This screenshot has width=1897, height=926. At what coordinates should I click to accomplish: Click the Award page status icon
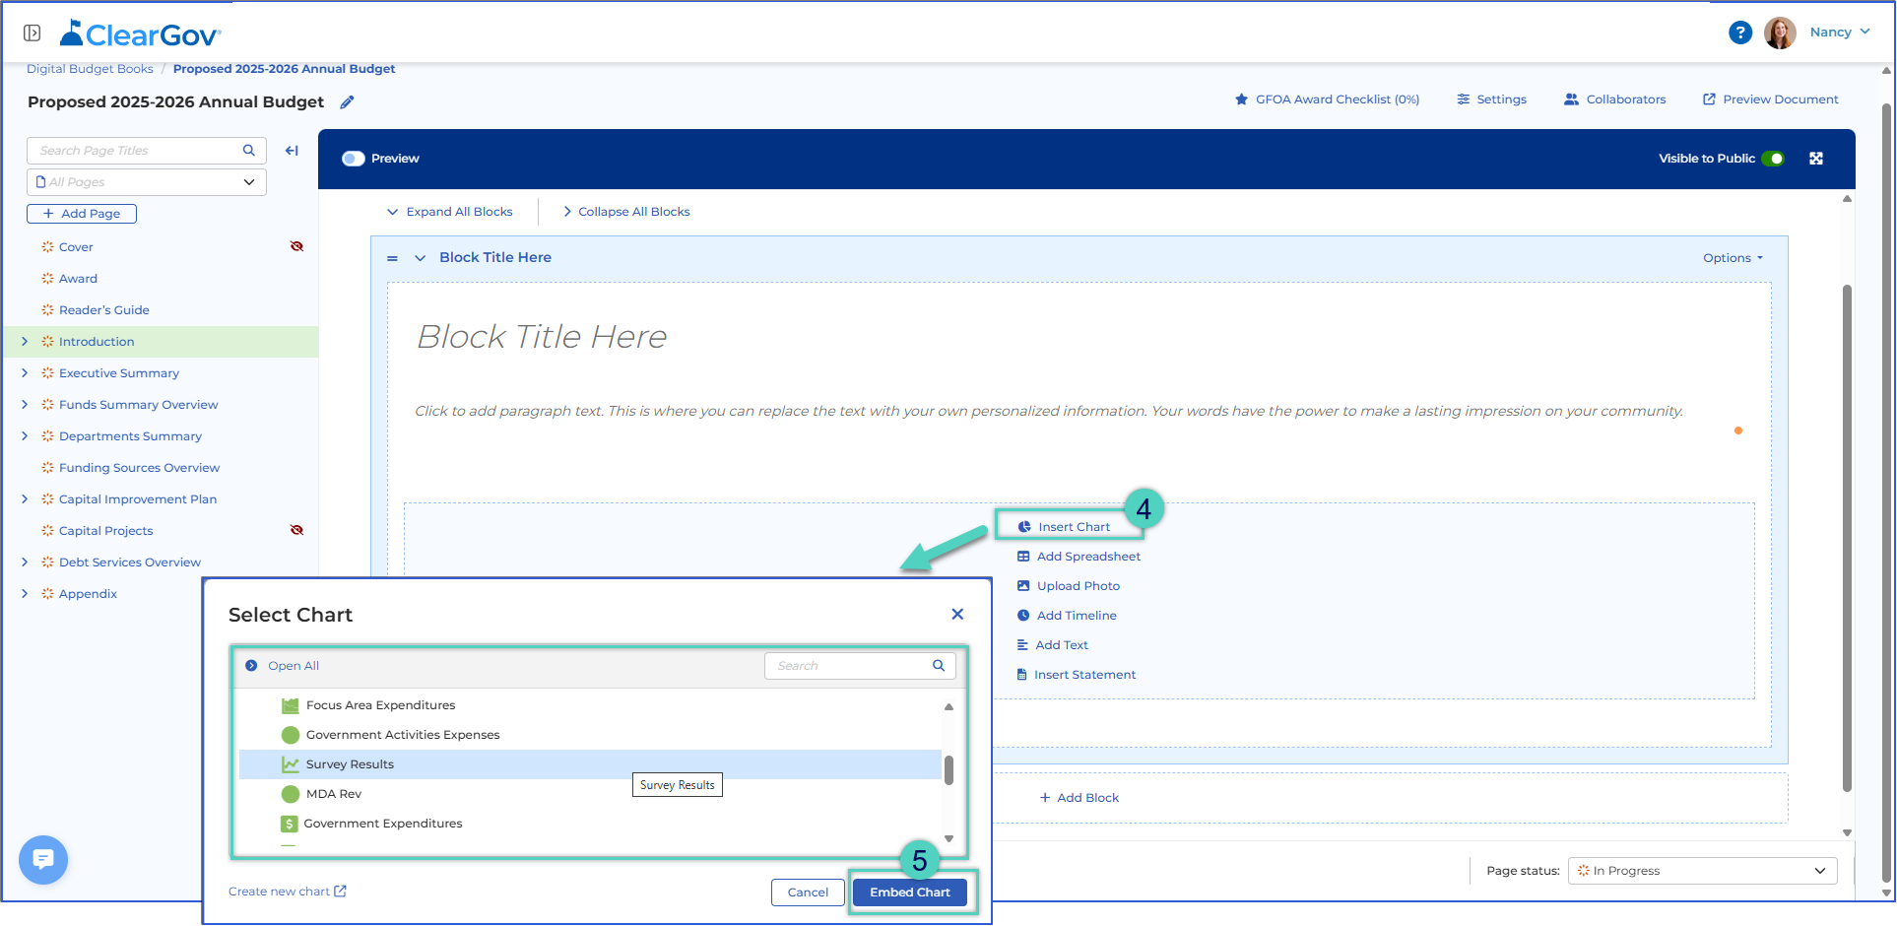pyautogui.click(x=47, y=279)
